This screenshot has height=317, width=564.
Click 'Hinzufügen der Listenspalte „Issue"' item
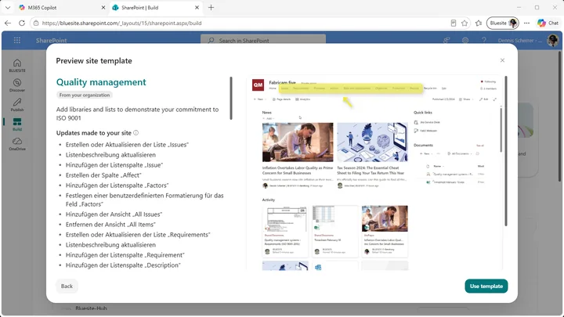pos(114,165)
